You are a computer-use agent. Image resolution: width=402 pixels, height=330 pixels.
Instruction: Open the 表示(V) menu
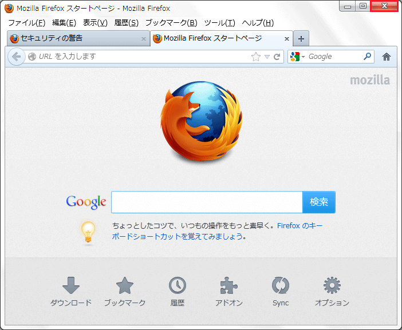click(95, 23)
